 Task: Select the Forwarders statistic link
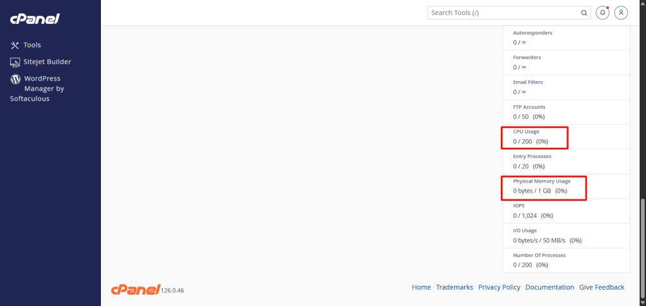click(x=527, y=57)
